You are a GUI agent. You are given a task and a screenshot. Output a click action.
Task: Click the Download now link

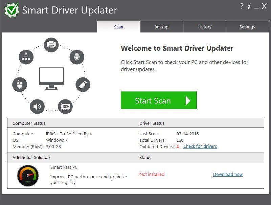[x=228, y=175]
